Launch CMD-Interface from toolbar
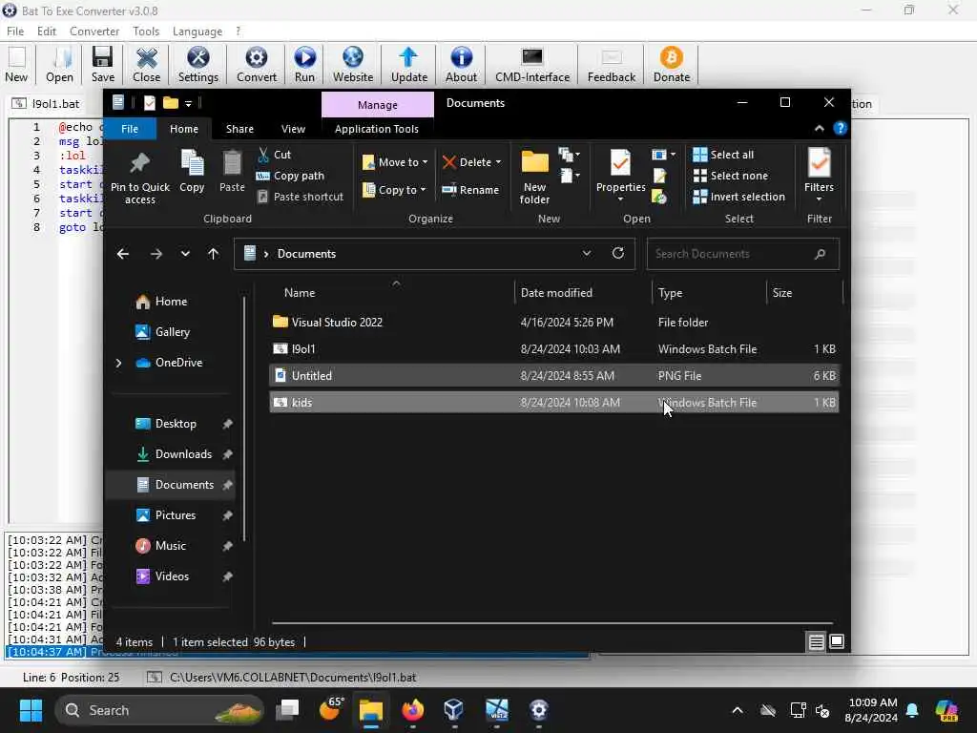 coord(532,65)
